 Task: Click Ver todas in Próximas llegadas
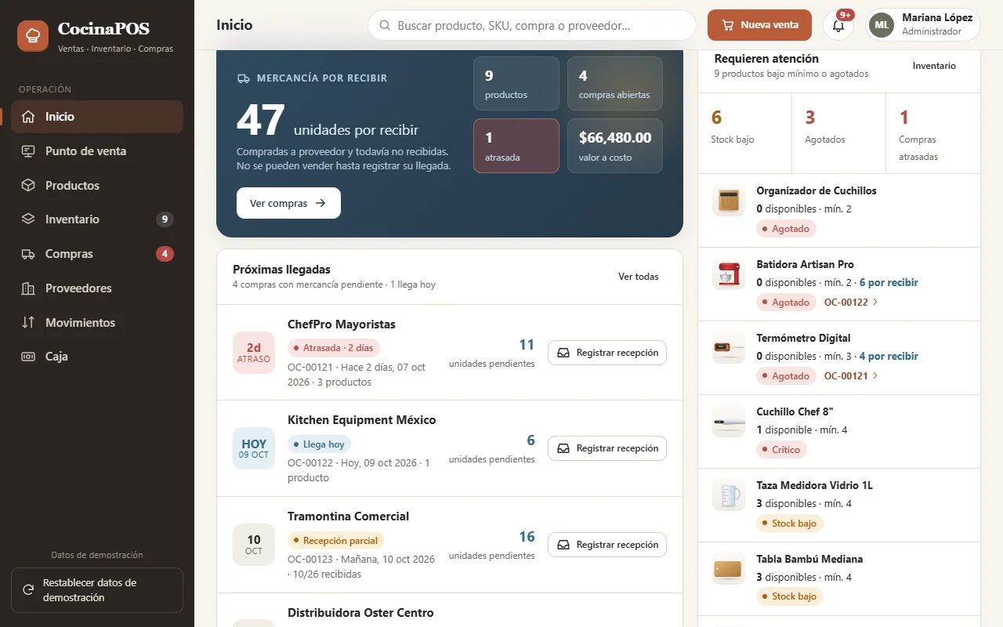click(x=639, y=277)
